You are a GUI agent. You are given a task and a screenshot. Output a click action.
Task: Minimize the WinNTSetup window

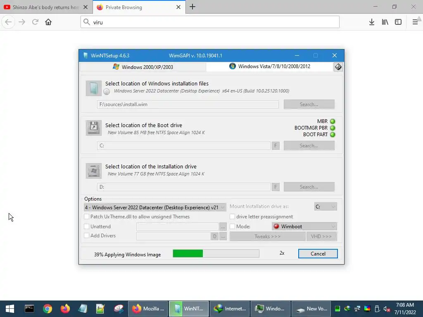tap(297, 56)
